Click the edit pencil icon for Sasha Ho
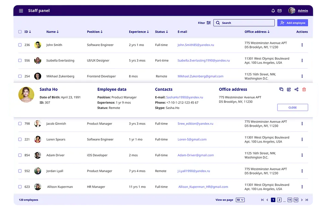 289,89
